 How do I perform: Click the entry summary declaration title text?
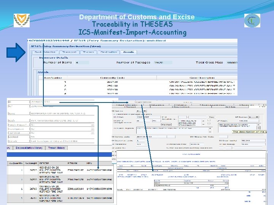(65, 46)
